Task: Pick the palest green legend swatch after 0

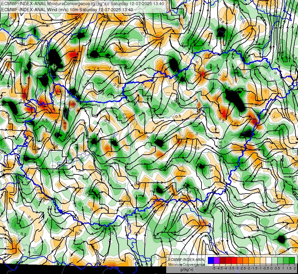Action: point(275,261)
